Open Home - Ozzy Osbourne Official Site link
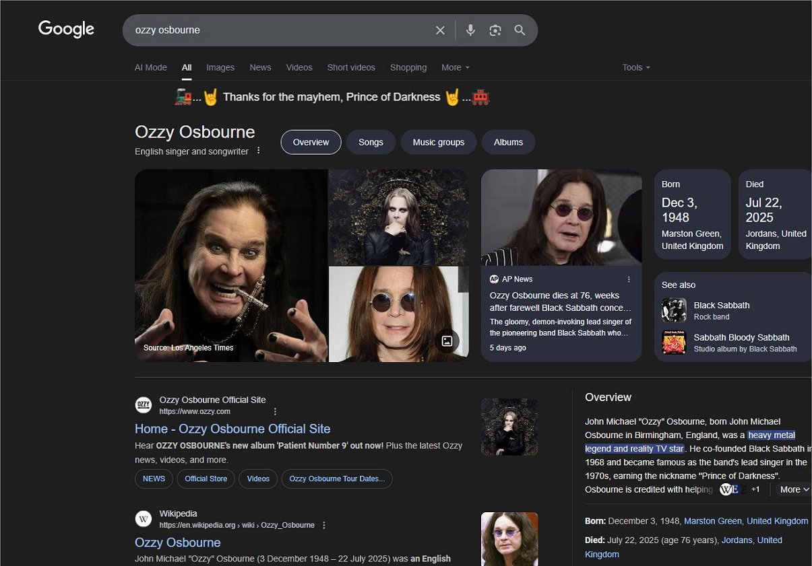812x566 pixels. click(232, 429)
